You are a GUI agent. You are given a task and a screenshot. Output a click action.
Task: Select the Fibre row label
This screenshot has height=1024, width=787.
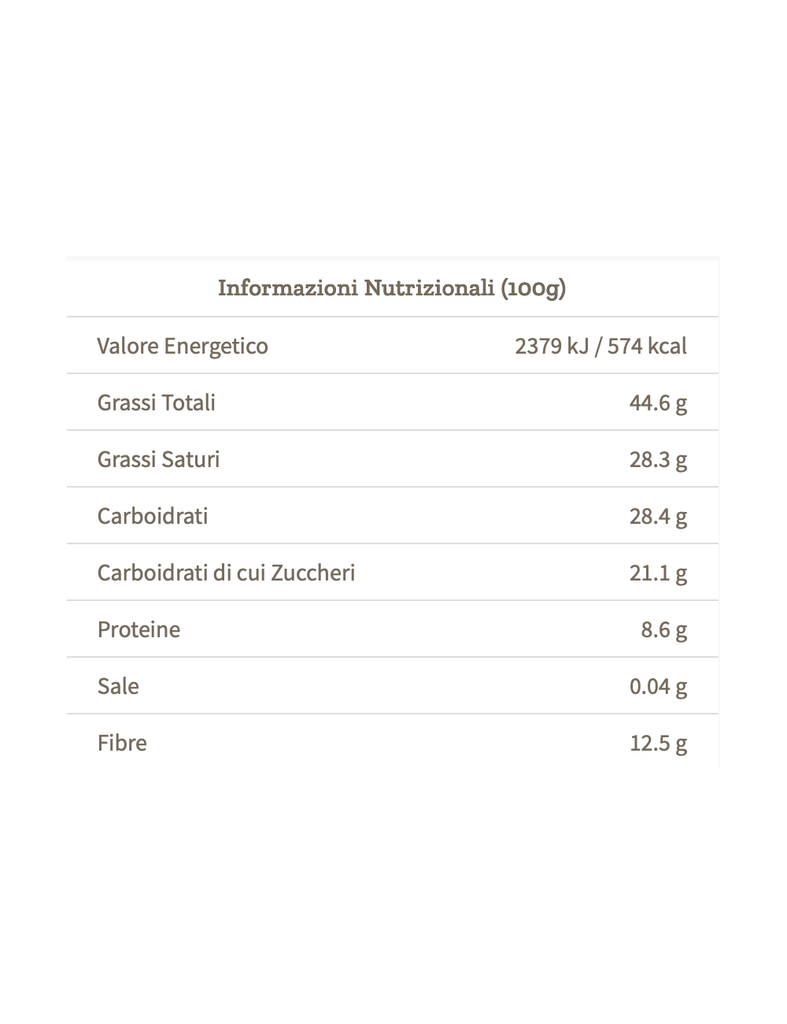[x=122, y=743]
